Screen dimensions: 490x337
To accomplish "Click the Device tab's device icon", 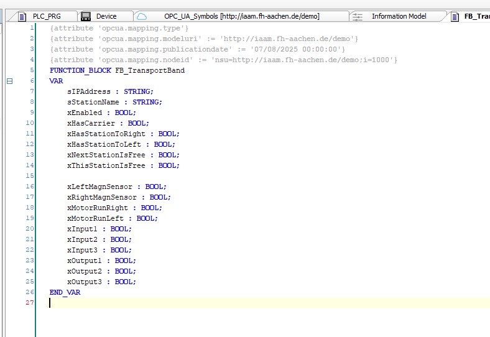I will point(86,17).
